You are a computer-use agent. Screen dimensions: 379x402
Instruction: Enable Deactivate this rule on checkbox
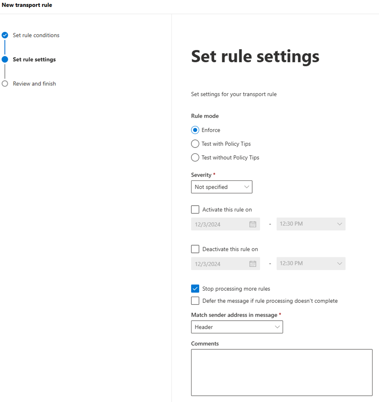pos(195,249)
